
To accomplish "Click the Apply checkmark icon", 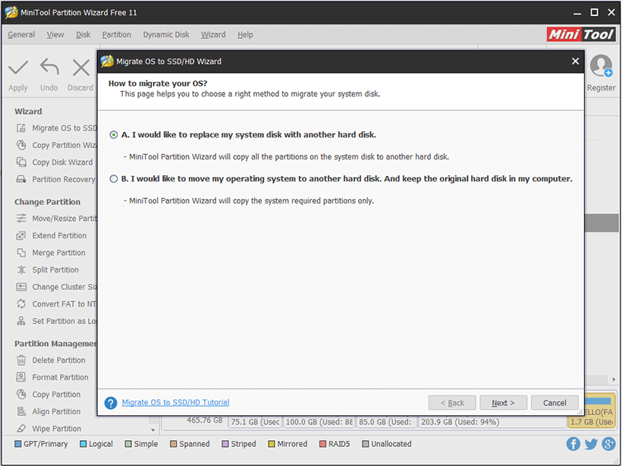I will click(18, 68).
